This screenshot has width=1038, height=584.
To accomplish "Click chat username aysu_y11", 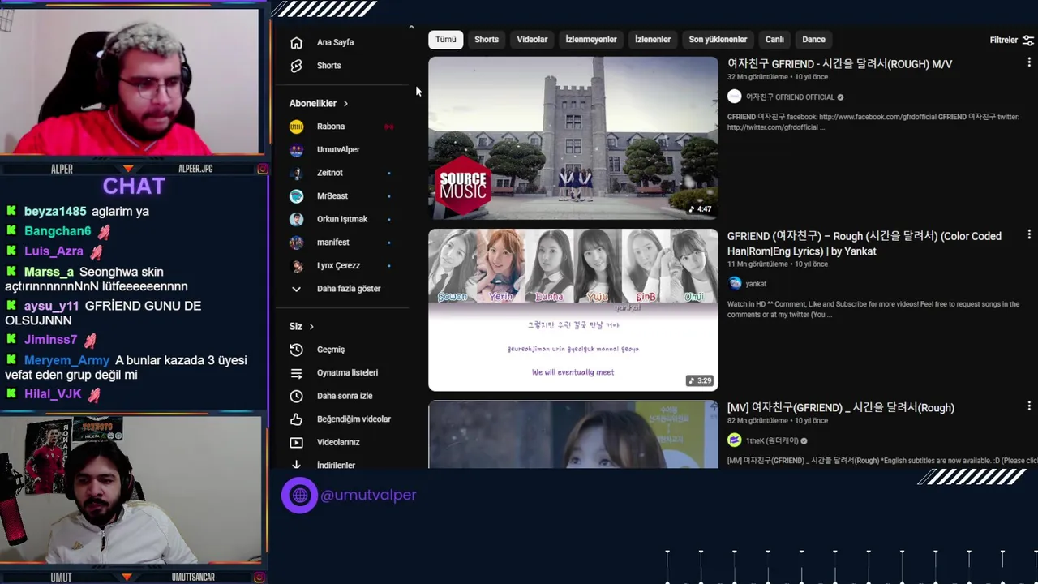I will click(51, 307).
